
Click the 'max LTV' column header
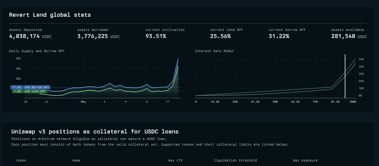pyautogui.click(x=175, y=160)
